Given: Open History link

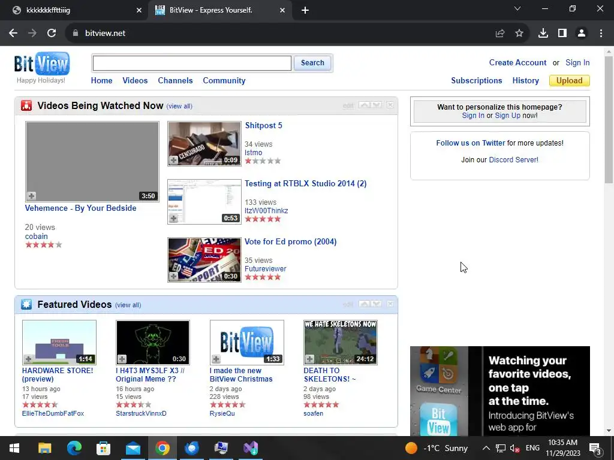Looking at the screenshot, I should (525, 81).
